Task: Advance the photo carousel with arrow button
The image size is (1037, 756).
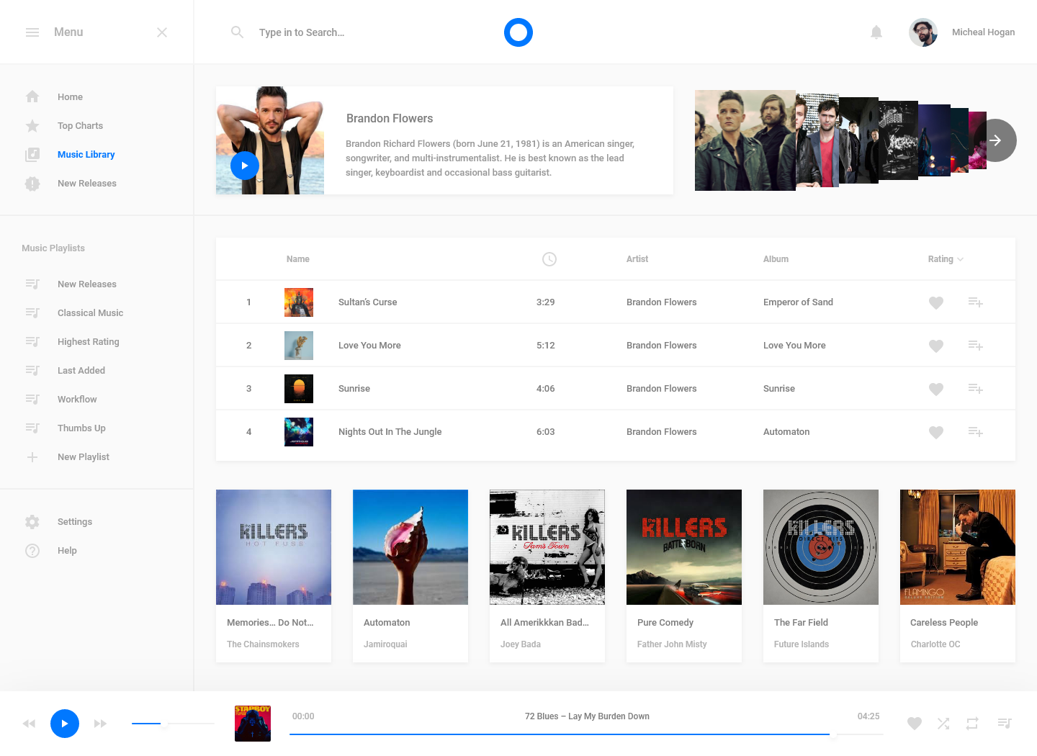Action: 995,140
